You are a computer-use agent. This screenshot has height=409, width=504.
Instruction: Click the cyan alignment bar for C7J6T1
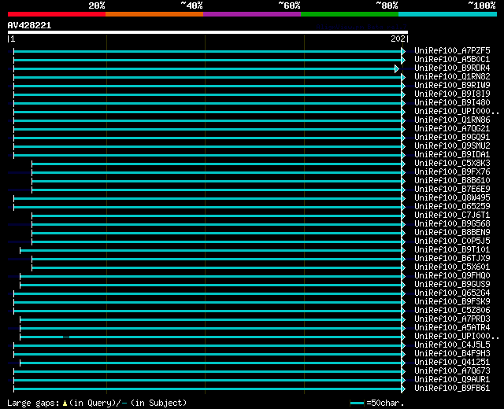(217, 216)
